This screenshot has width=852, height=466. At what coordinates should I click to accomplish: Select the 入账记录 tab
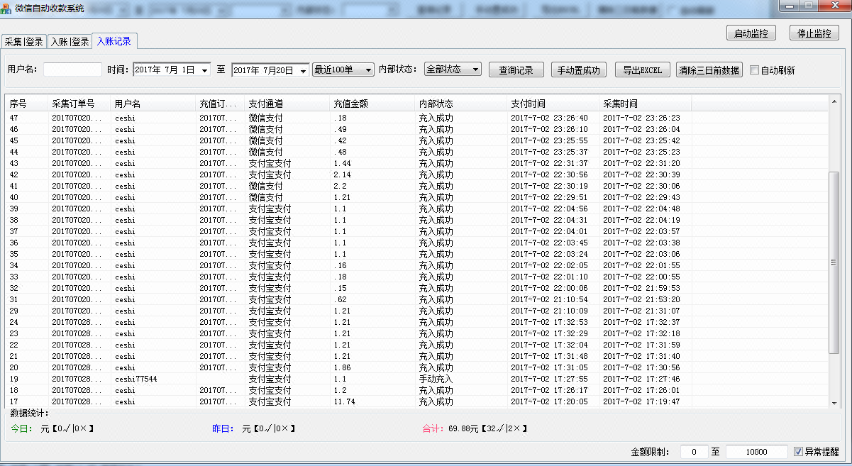pos(114,41)
